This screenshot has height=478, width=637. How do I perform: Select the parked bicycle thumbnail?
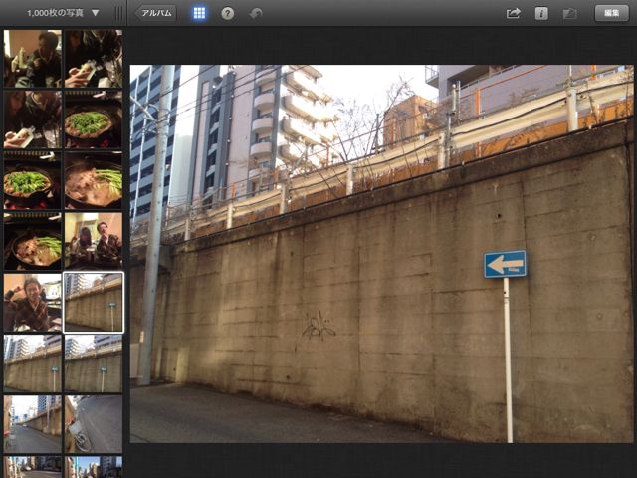94,424
